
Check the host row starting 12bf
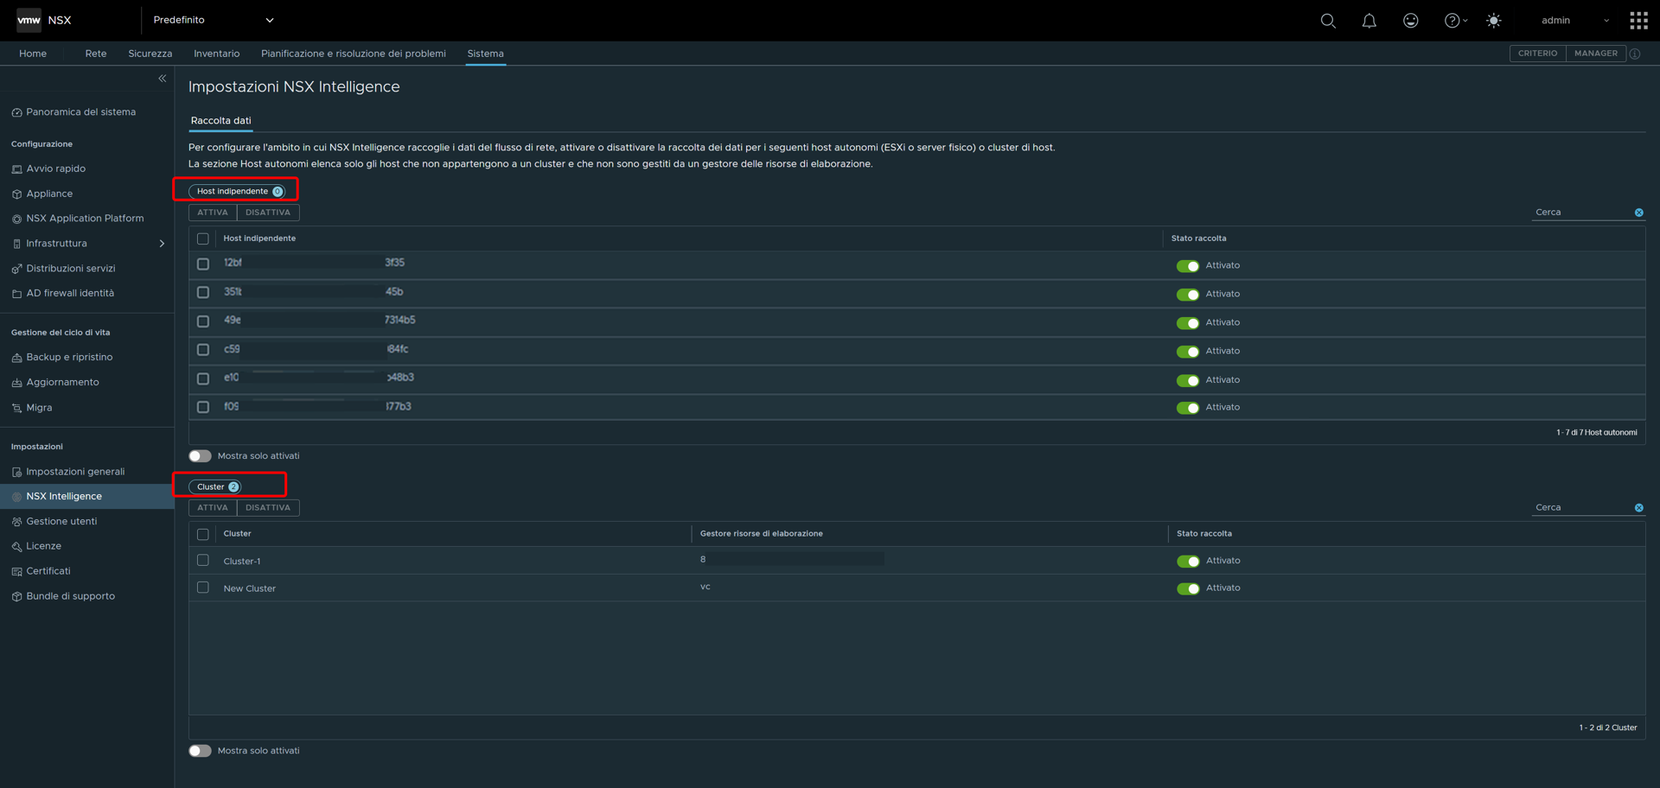pos(203,264)
